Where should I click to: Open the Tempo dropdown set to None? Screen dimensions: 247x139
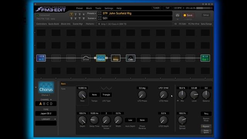coord(94,95)
